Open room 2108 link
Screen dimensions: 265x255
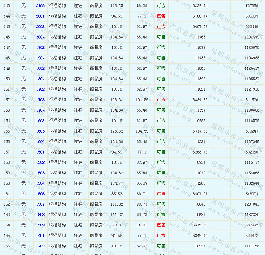(x=40, y=6)
